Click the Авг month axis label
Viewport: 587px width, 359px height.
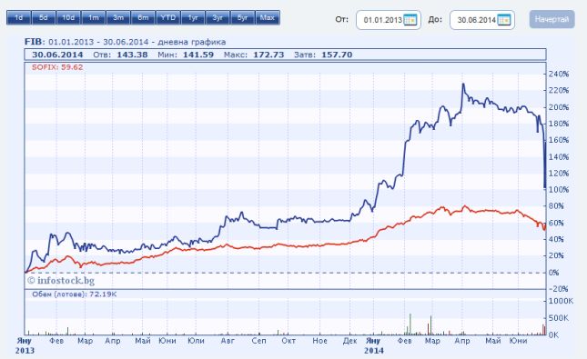pos(228,341)
